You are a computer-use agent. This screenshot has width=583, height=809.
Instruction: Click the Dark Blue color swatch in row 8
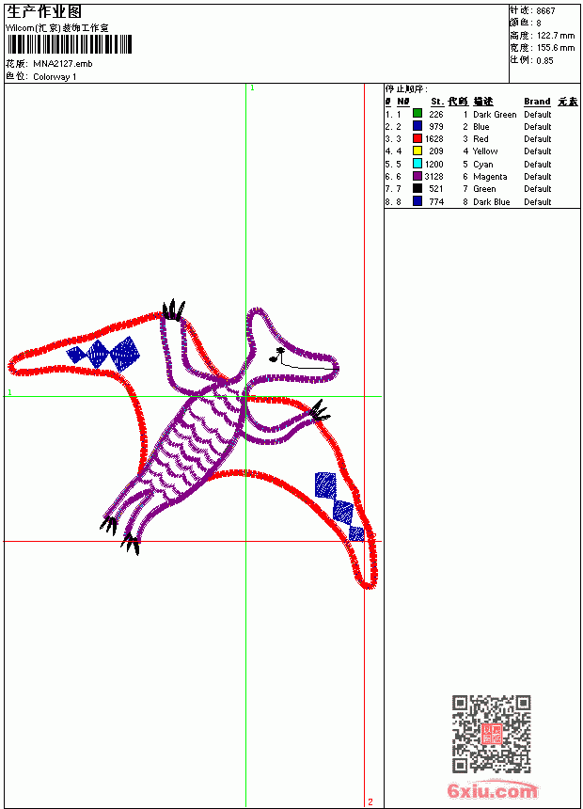tap(418, 201)
